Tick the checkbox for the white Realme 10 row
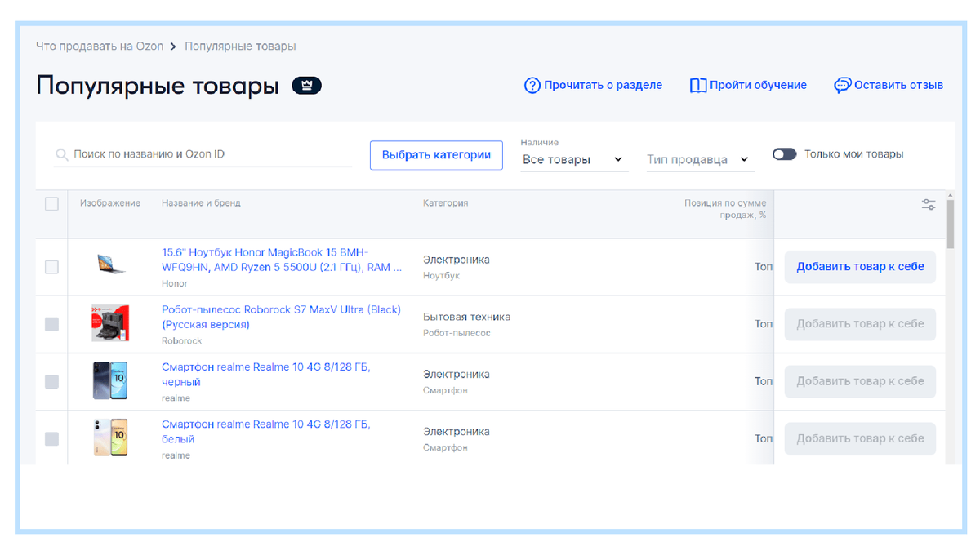980x551 pixels. 51,438
